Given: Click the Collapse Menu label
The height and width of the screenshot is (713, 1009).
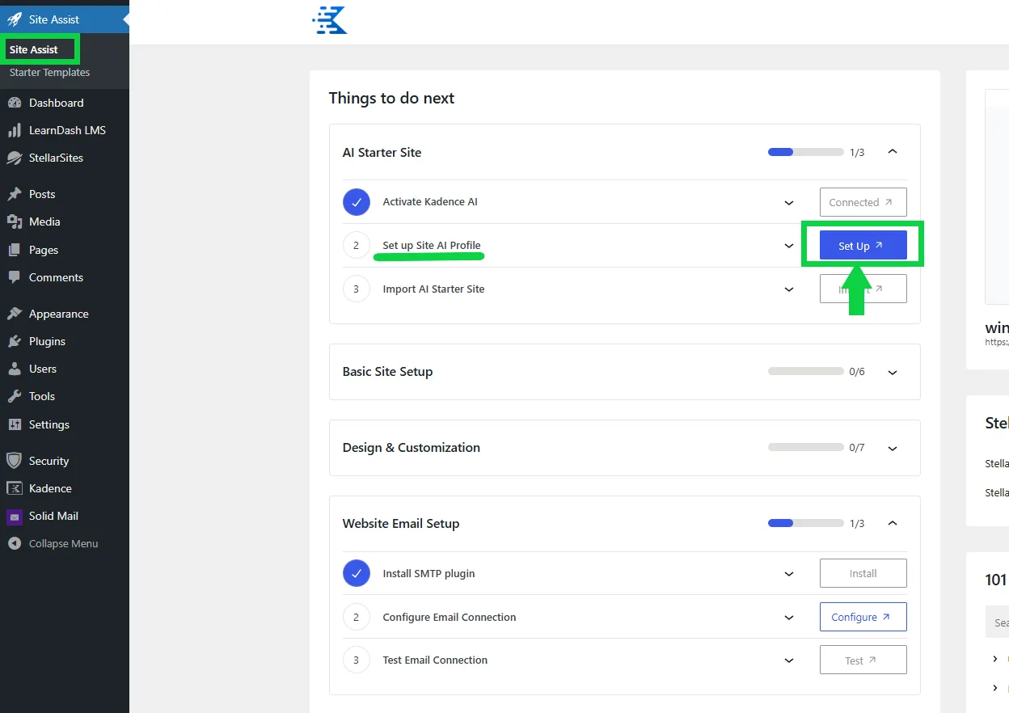Looking at the screenshot, I should click(63, 543).
